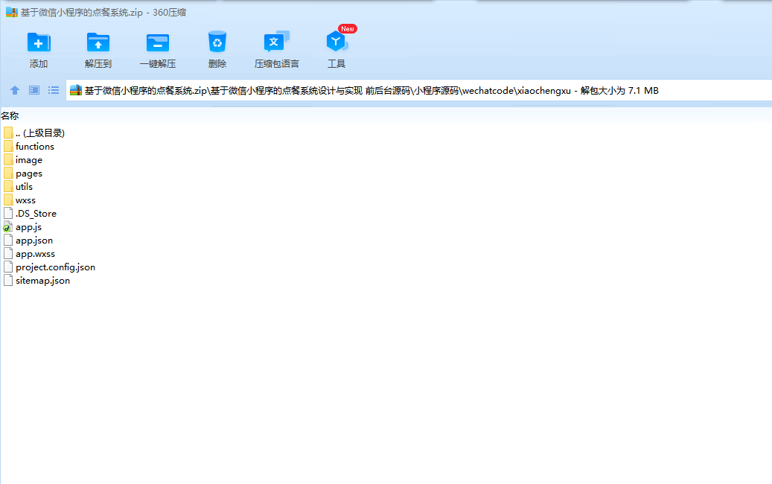This screenshot has width=772, height=484.
Task: Select the "functions" folder name
Action: pos(35,146)
